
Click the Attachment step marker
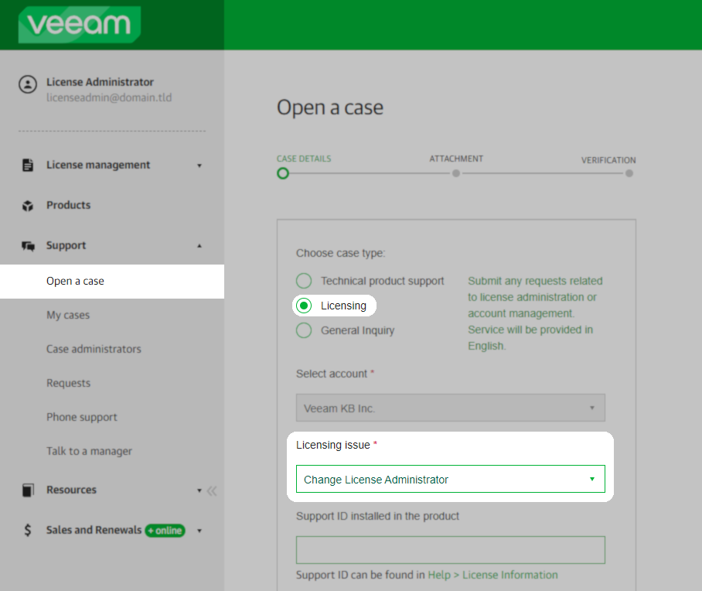click(456, 173)
